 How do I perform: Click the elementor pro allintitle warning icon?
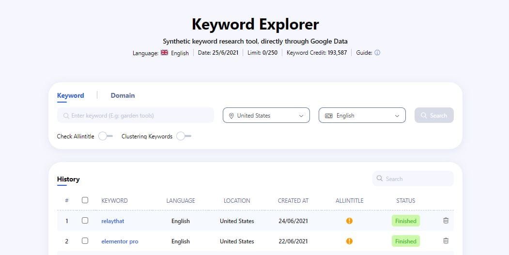tap(349, 241)
